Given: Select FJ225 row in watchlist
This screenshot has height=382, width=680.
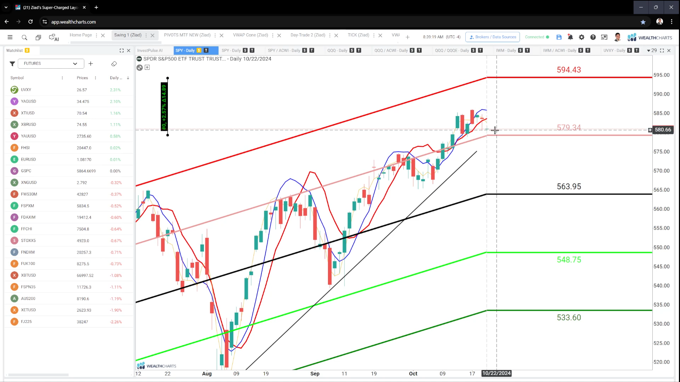Looking at the screenshot, I should point(69,322).
